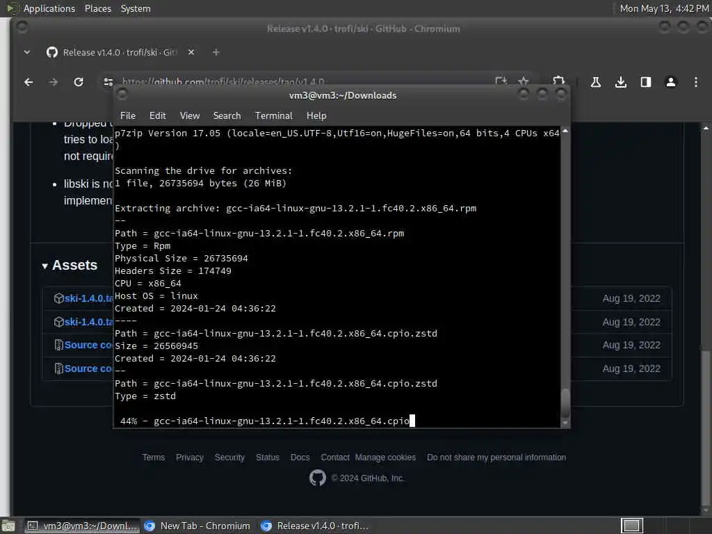Click Manage cookies in the footer
The width and height of the screenshot is (712, 534).
point(385,458)
